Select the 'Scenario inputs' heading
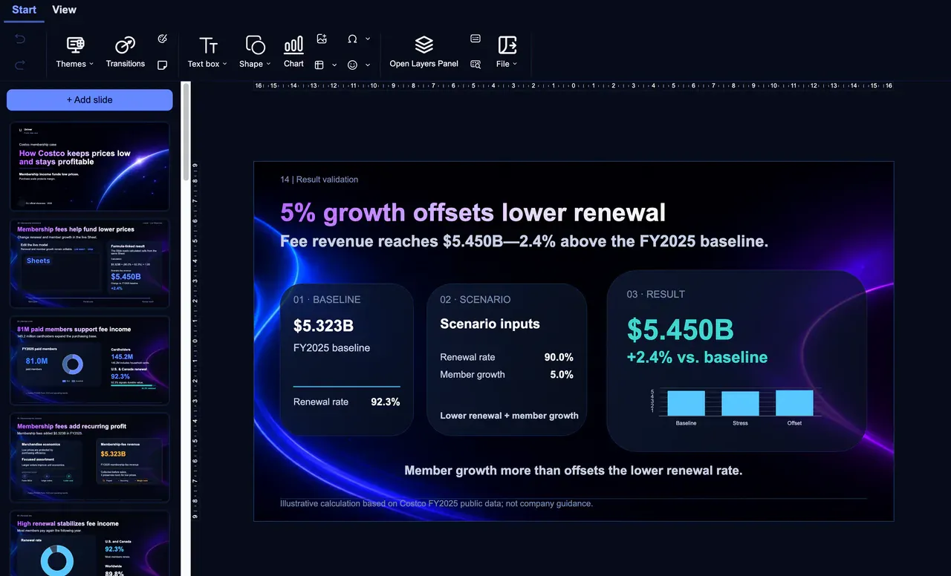 click(x=490, y=324)
